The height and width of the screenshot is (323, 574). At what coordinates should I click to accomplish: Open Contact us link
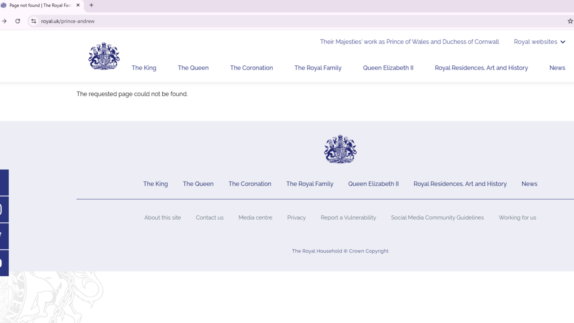(x=210, y=217)
